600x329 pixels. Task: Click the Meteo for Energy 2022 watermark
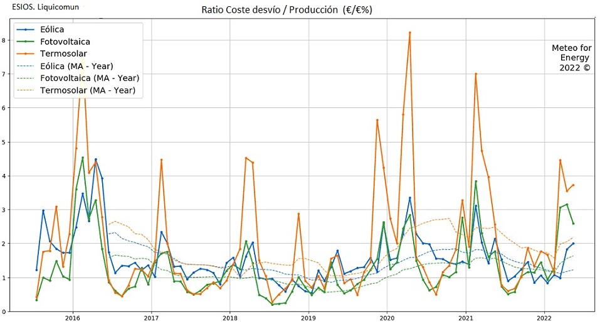pyautogui.click(x=571, y=58)
